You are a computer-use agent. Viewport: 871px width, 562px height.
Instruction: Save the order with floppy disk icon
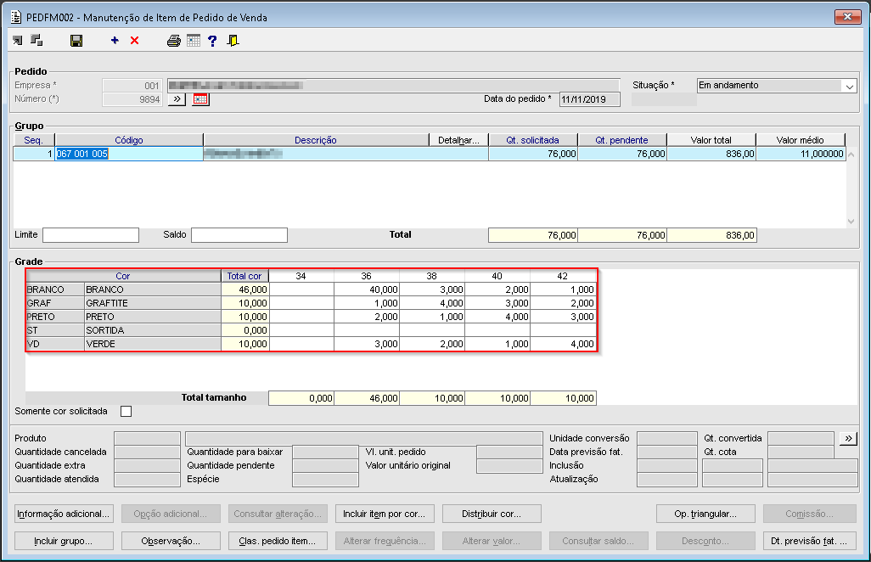[76, 41]
